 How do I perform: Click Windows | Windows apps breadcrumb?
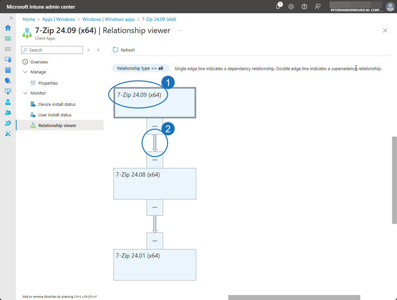(109, 20)
